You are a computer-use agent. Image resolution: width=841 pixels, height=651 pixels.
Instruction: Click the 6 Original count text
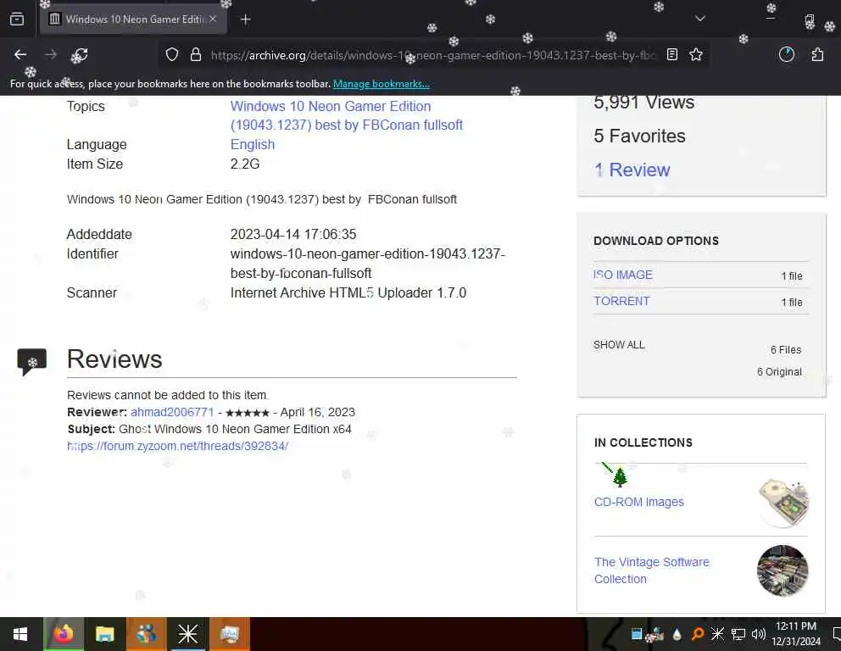[779, 371]
